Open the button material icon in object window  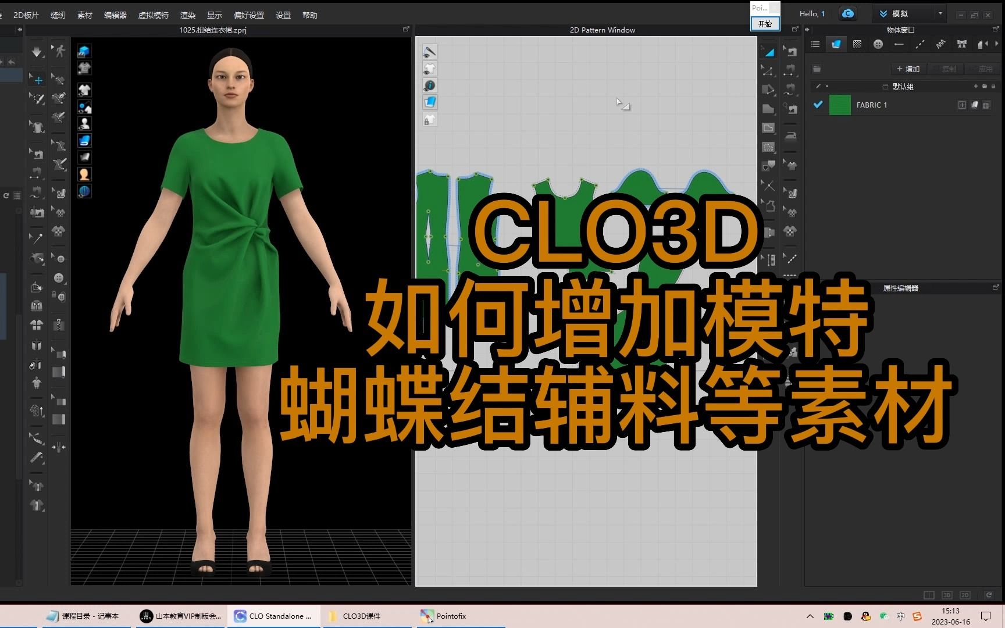coord(878,44)
